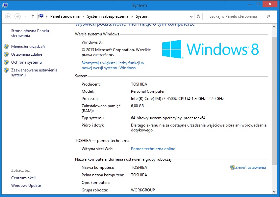Image resolution: width=280 pixels, height=197 pixels.
Task: Click the System window icon in title bar
Action: [5, 5]
